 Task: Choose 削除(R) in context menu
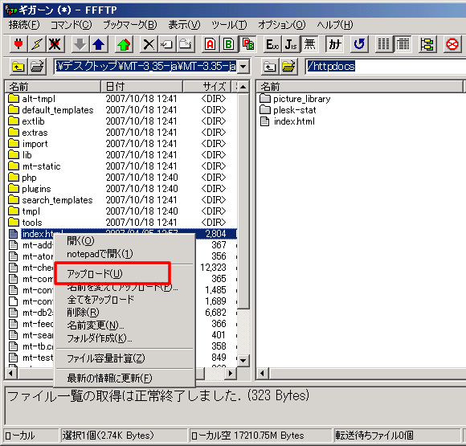125,312
